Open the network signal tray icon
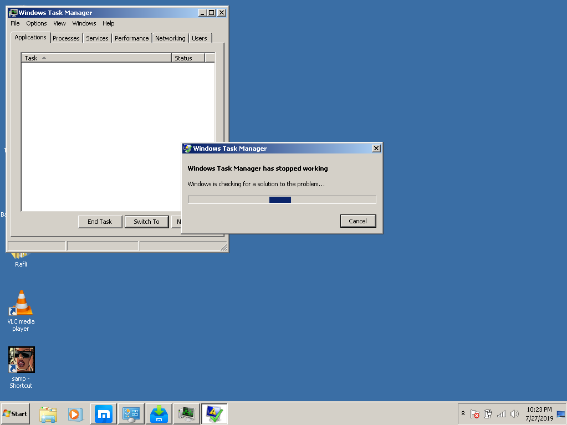This screenshot has height=425, width=567. click(502, 414)
